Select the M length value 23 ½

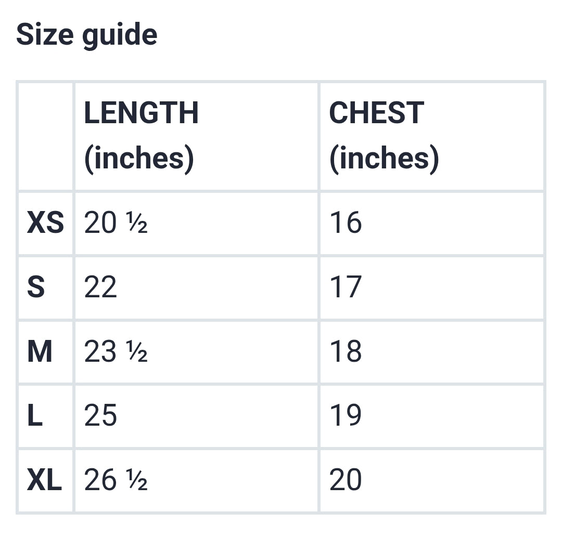pyautogui.click(x=116, y=352)
